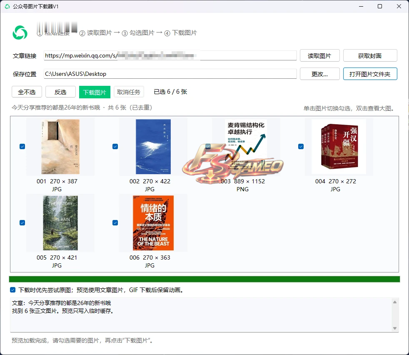Screen dimensions: 409x355
Task: Open the image folder with 打开图片文件夹
Action: [370, 74]
